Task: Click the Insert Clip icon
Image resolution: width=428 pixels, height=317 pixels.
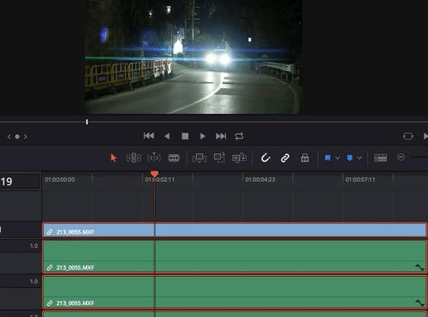Action: click(x=199, y=158)
